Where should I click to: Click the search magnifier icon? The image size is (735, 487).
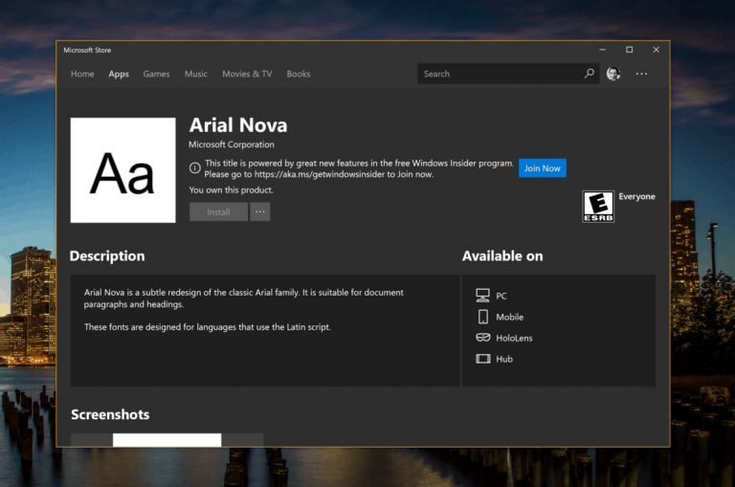pos(590,73)
